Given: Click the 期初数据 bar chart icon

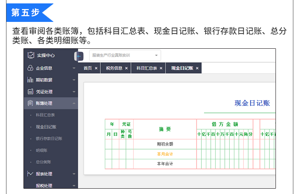Looking at the screenshot, I should 30,80.
